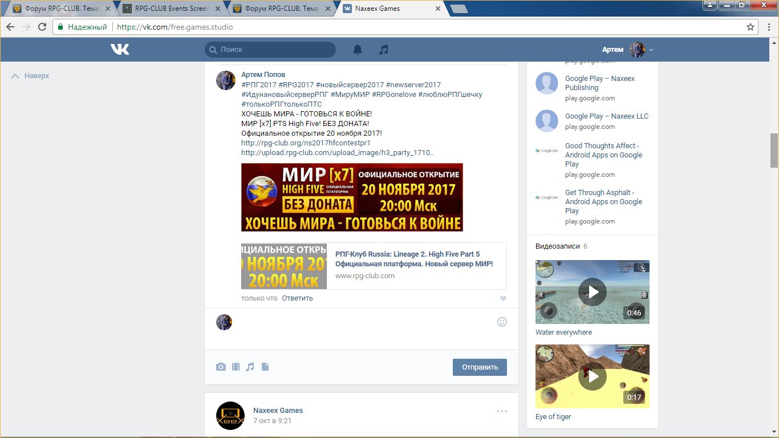Click the #RPG2017 hashtag
The height and width of the screenshot is (438, 779).
[x=296, y=85]
